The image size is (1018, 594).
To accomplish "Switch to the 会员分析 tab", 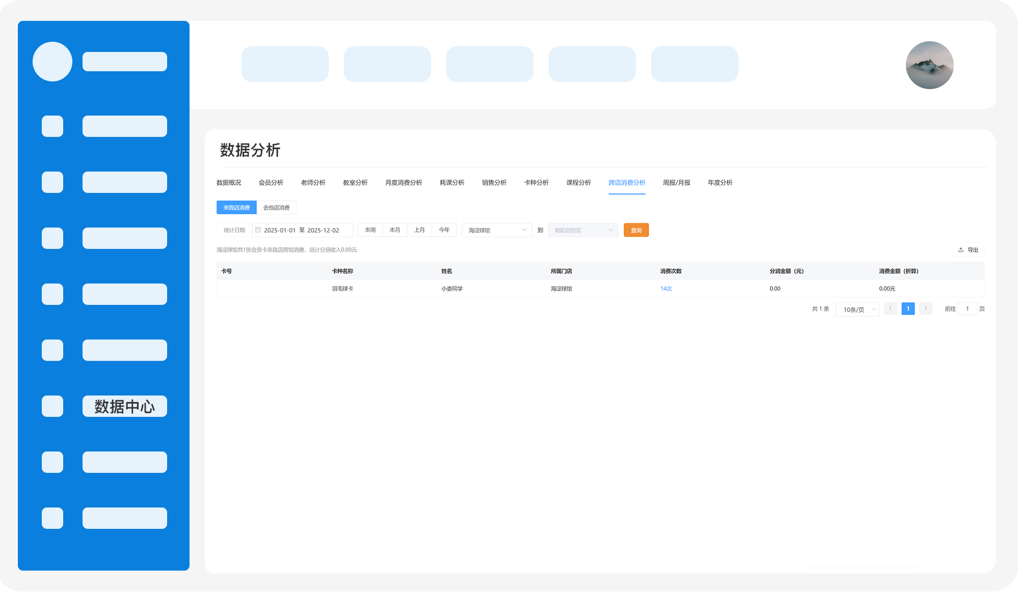I will pos(271,183).
